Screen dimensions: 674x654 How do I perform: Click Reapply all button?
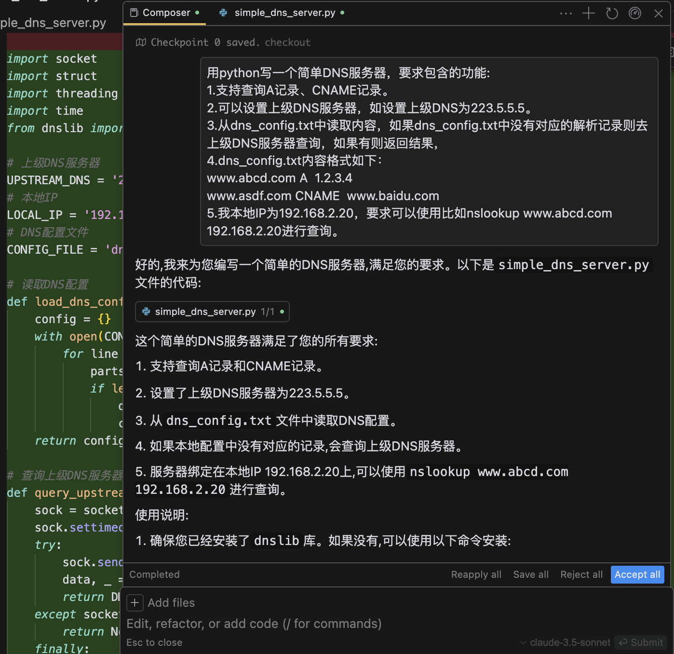pos(476,574)
